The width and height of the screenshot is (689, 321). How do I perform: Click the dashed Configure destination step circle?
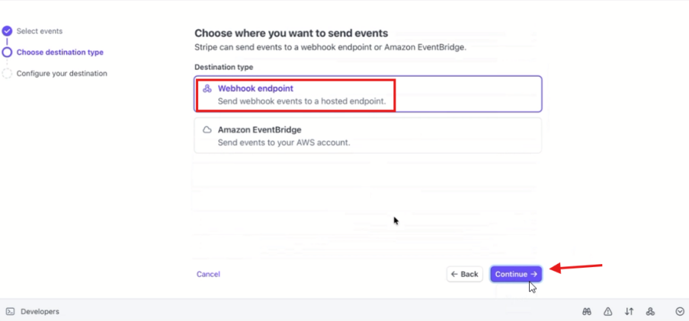point(8,74)
